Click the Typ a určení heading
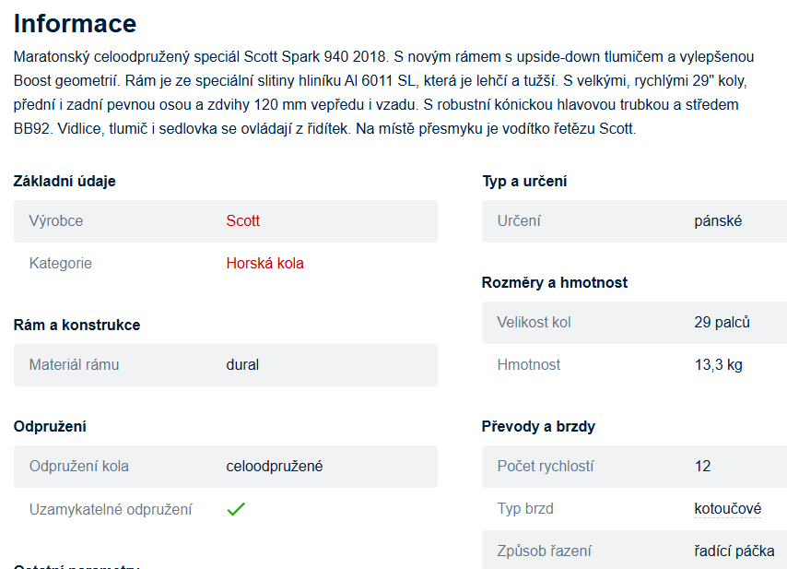Image resolution: width=787 pixels, height=569 pixels. pos(524,181)
